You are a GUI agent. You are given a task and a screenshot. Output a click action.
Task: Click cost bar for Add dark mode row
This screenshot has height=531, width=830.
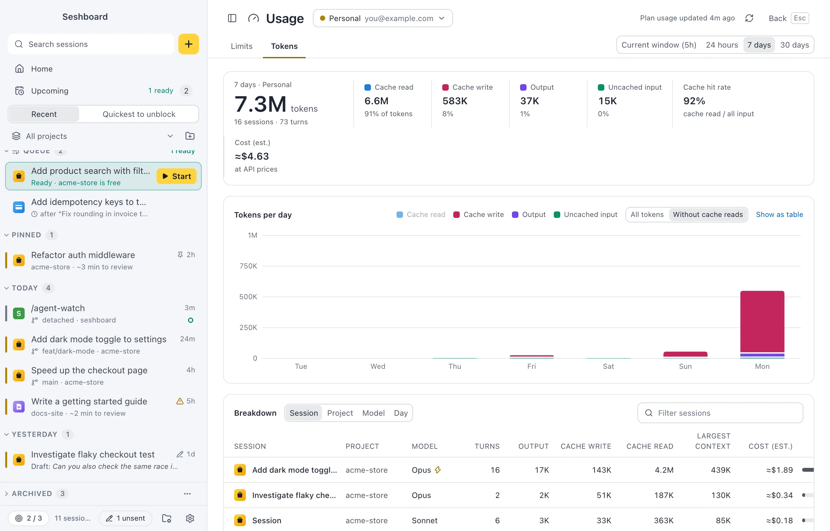(x=808, y=470)
